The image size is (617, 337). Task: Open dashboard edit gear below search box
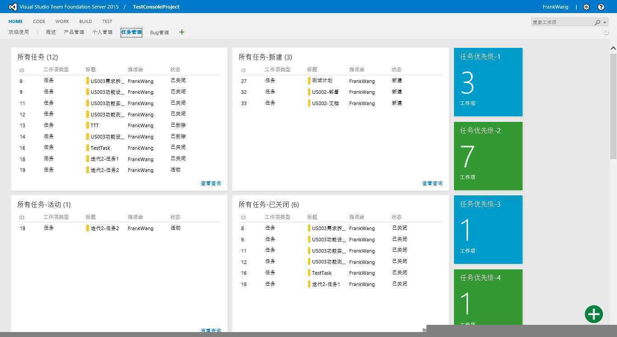point(606,32)
